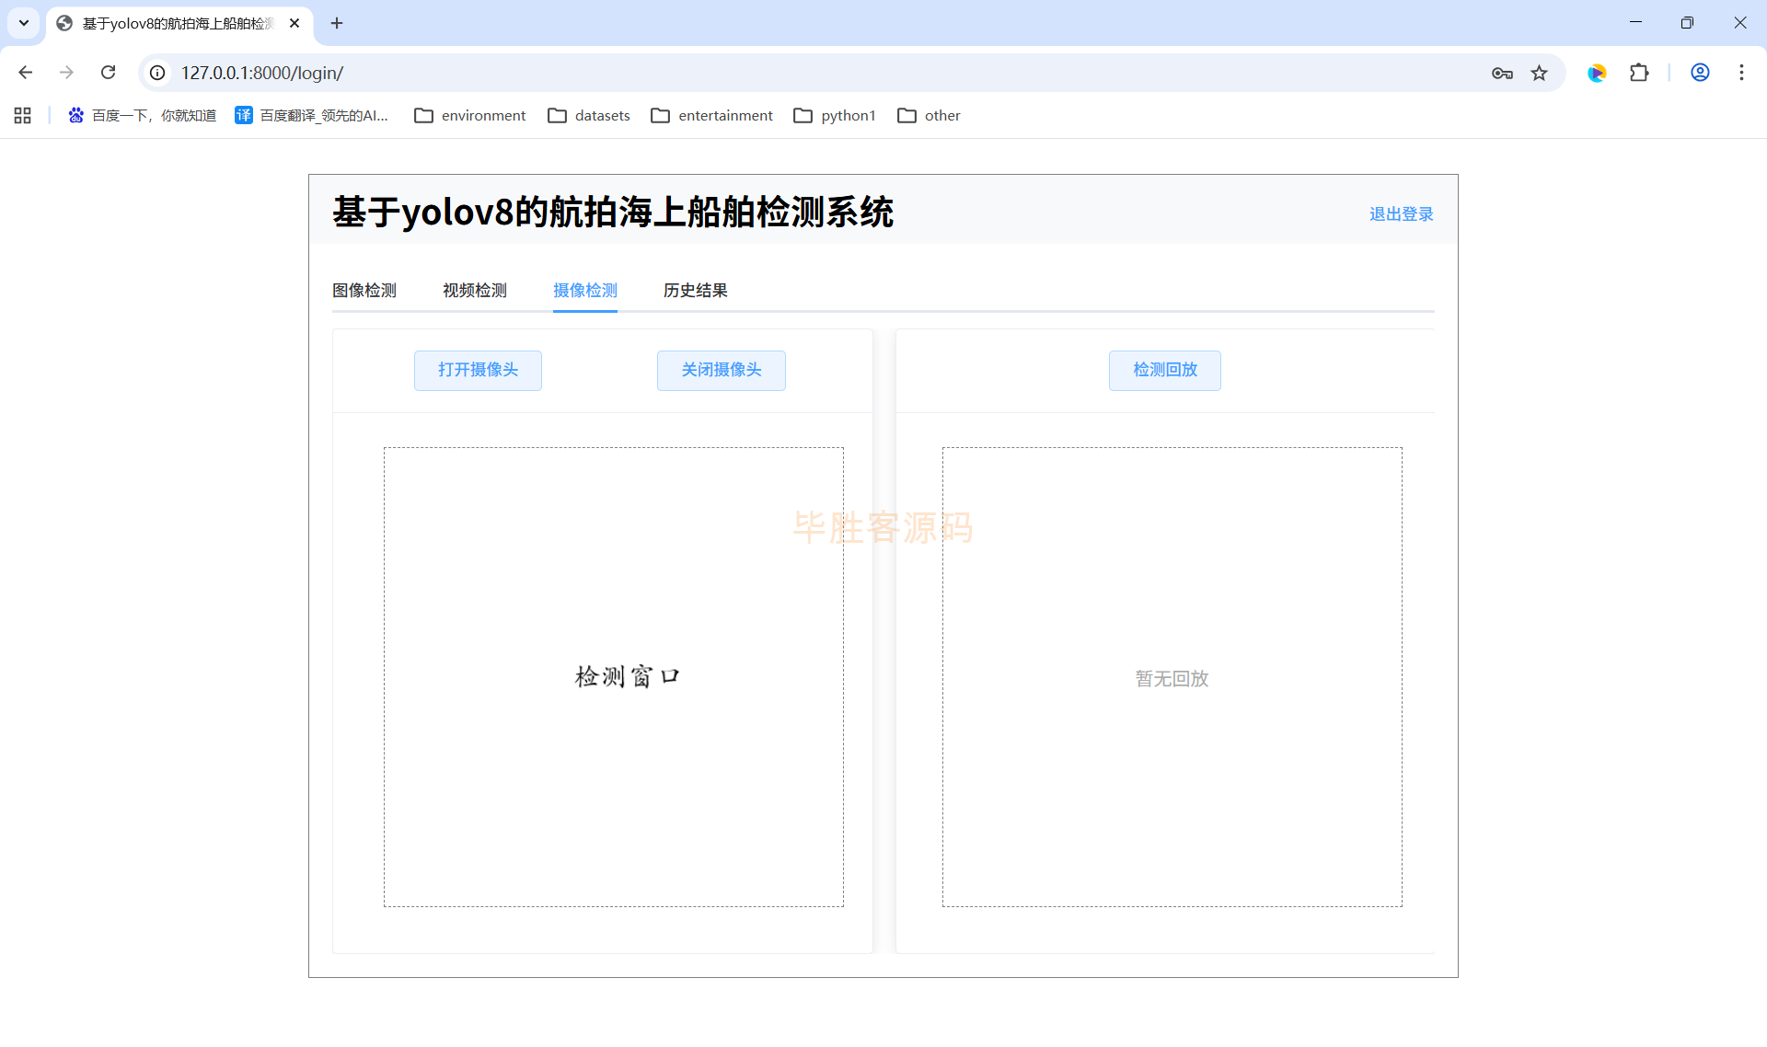Switch to the 图像检测 tab
1767x1047 pixels.
364,291
